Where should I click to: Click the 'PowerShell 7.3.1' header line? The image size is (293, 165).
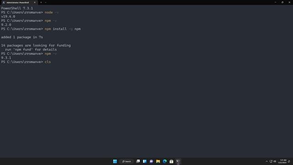(x=17, y=8)
